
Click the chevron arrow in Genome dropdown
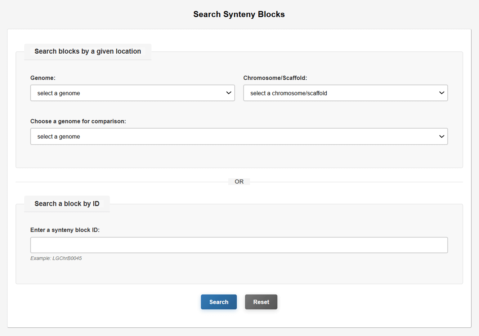coord(229,93)
